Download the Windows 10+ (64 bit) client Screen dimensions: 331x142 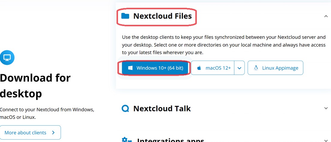[x=155, y=68]
